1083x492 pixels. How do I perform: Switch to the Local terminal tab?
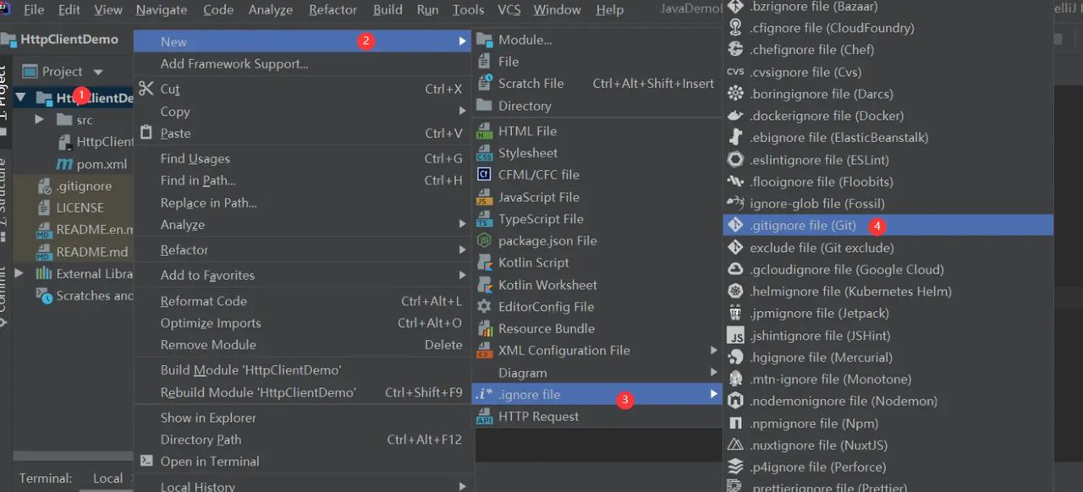(107, 478)
